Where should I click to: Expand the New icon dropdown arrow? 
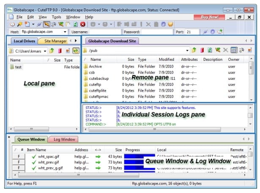33,24
